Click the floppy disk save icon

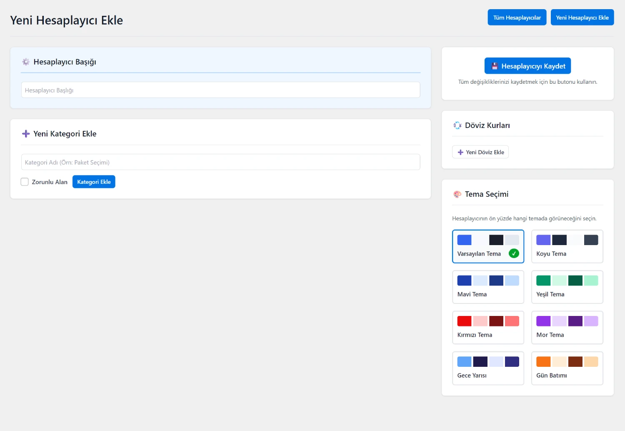pyautogui.click(x=495, y=66)
